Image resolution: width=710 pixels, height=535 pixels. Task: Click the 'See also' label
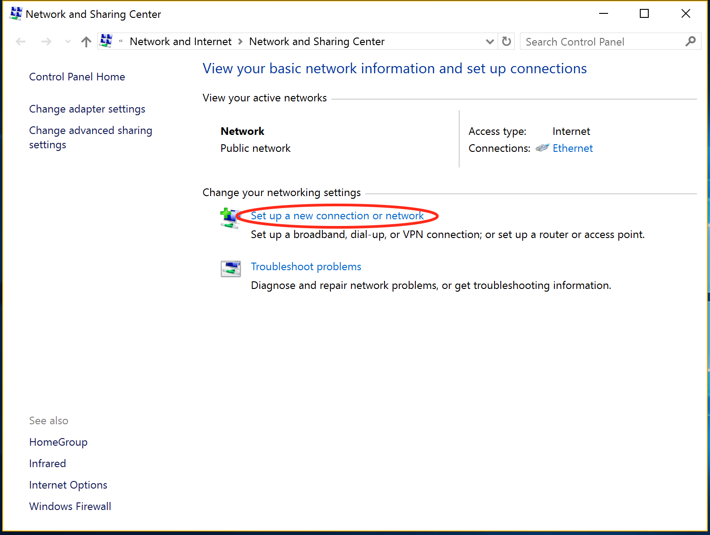coord(49,421)
